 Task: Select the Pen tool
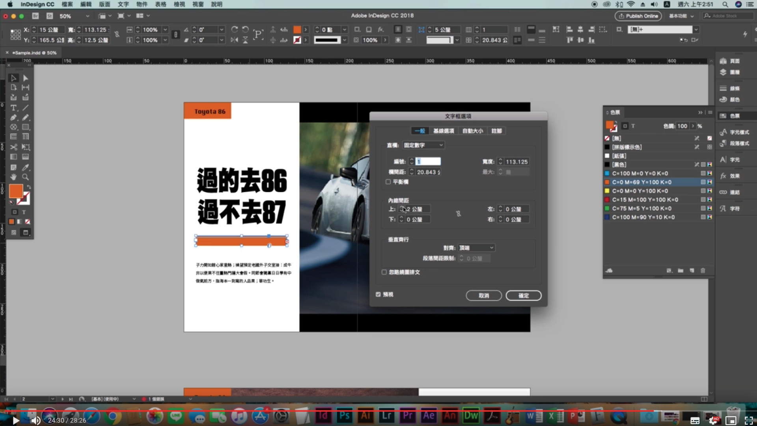pos(13,118)
